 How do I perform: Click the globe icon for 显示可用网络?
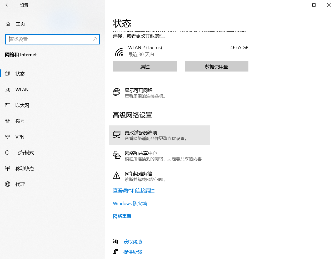(x=117, y=92)
